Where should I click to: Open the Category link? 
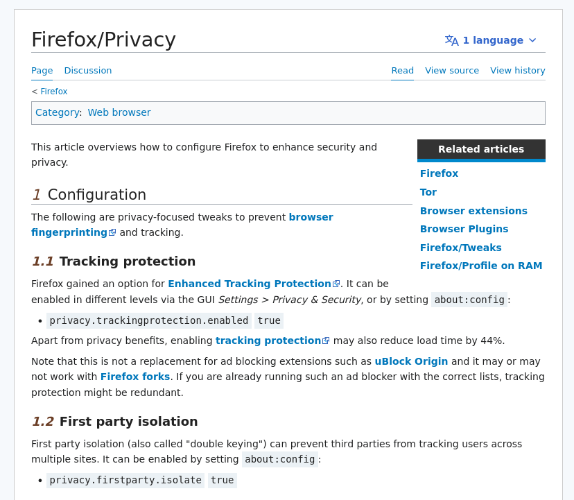(x=57, y=113)
